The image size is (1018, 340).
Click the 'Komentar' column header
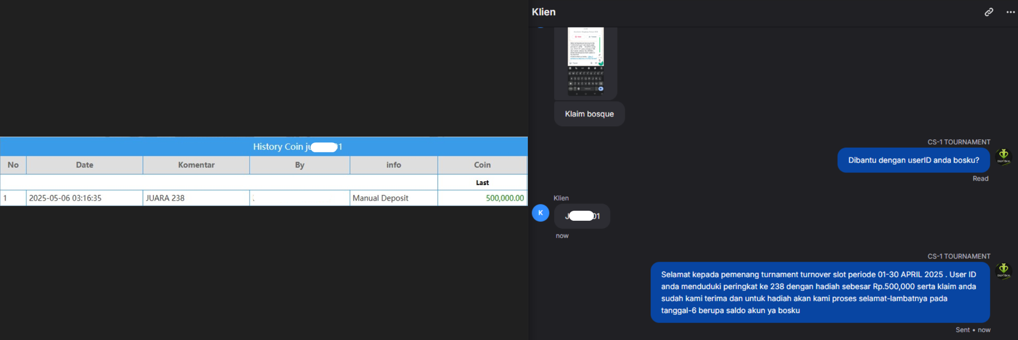coord(196,165)
